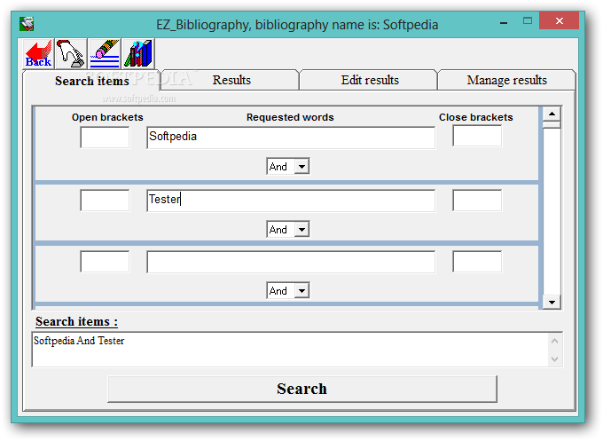Click the Open brackets field in Tester row
This screenshot has height=441, width=603.
[105, 201]
